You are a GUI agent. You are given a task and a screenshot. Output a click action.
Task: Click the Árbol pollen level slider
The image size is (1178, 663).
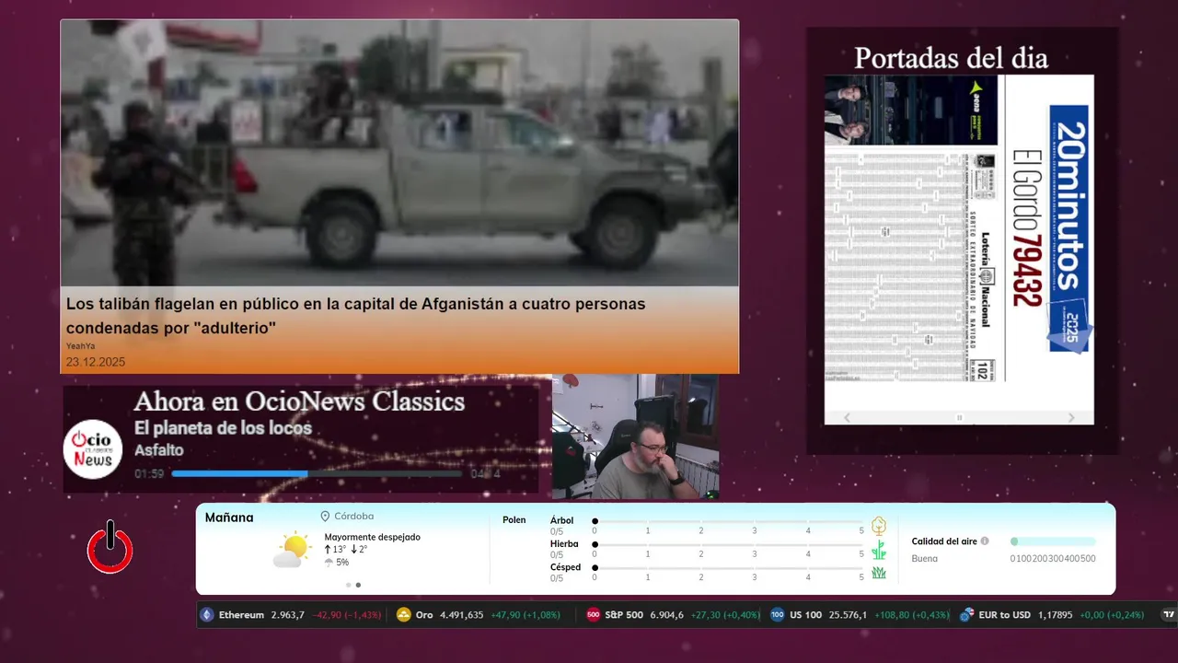728,521
